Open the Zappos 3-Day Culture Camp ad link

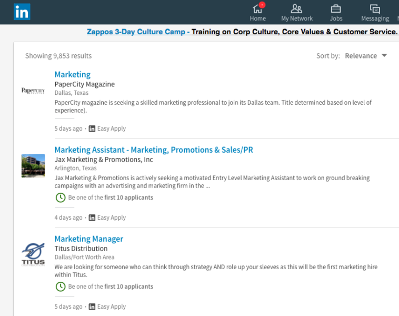(242, 32)
